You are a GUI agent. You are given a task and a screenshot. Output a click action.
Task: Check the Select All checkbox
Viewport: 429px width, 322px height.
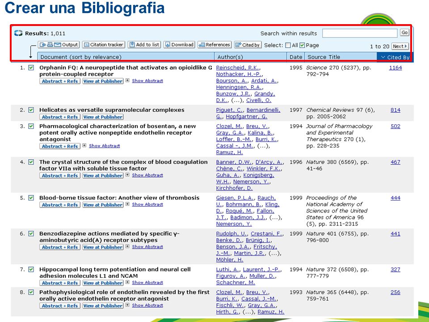pyautogui.click(x=288, y=45)
